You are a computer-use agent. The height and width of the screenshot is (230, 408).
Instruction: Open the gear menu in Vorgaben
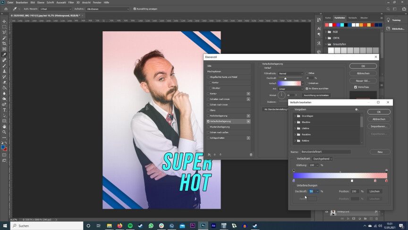(357, 109)
